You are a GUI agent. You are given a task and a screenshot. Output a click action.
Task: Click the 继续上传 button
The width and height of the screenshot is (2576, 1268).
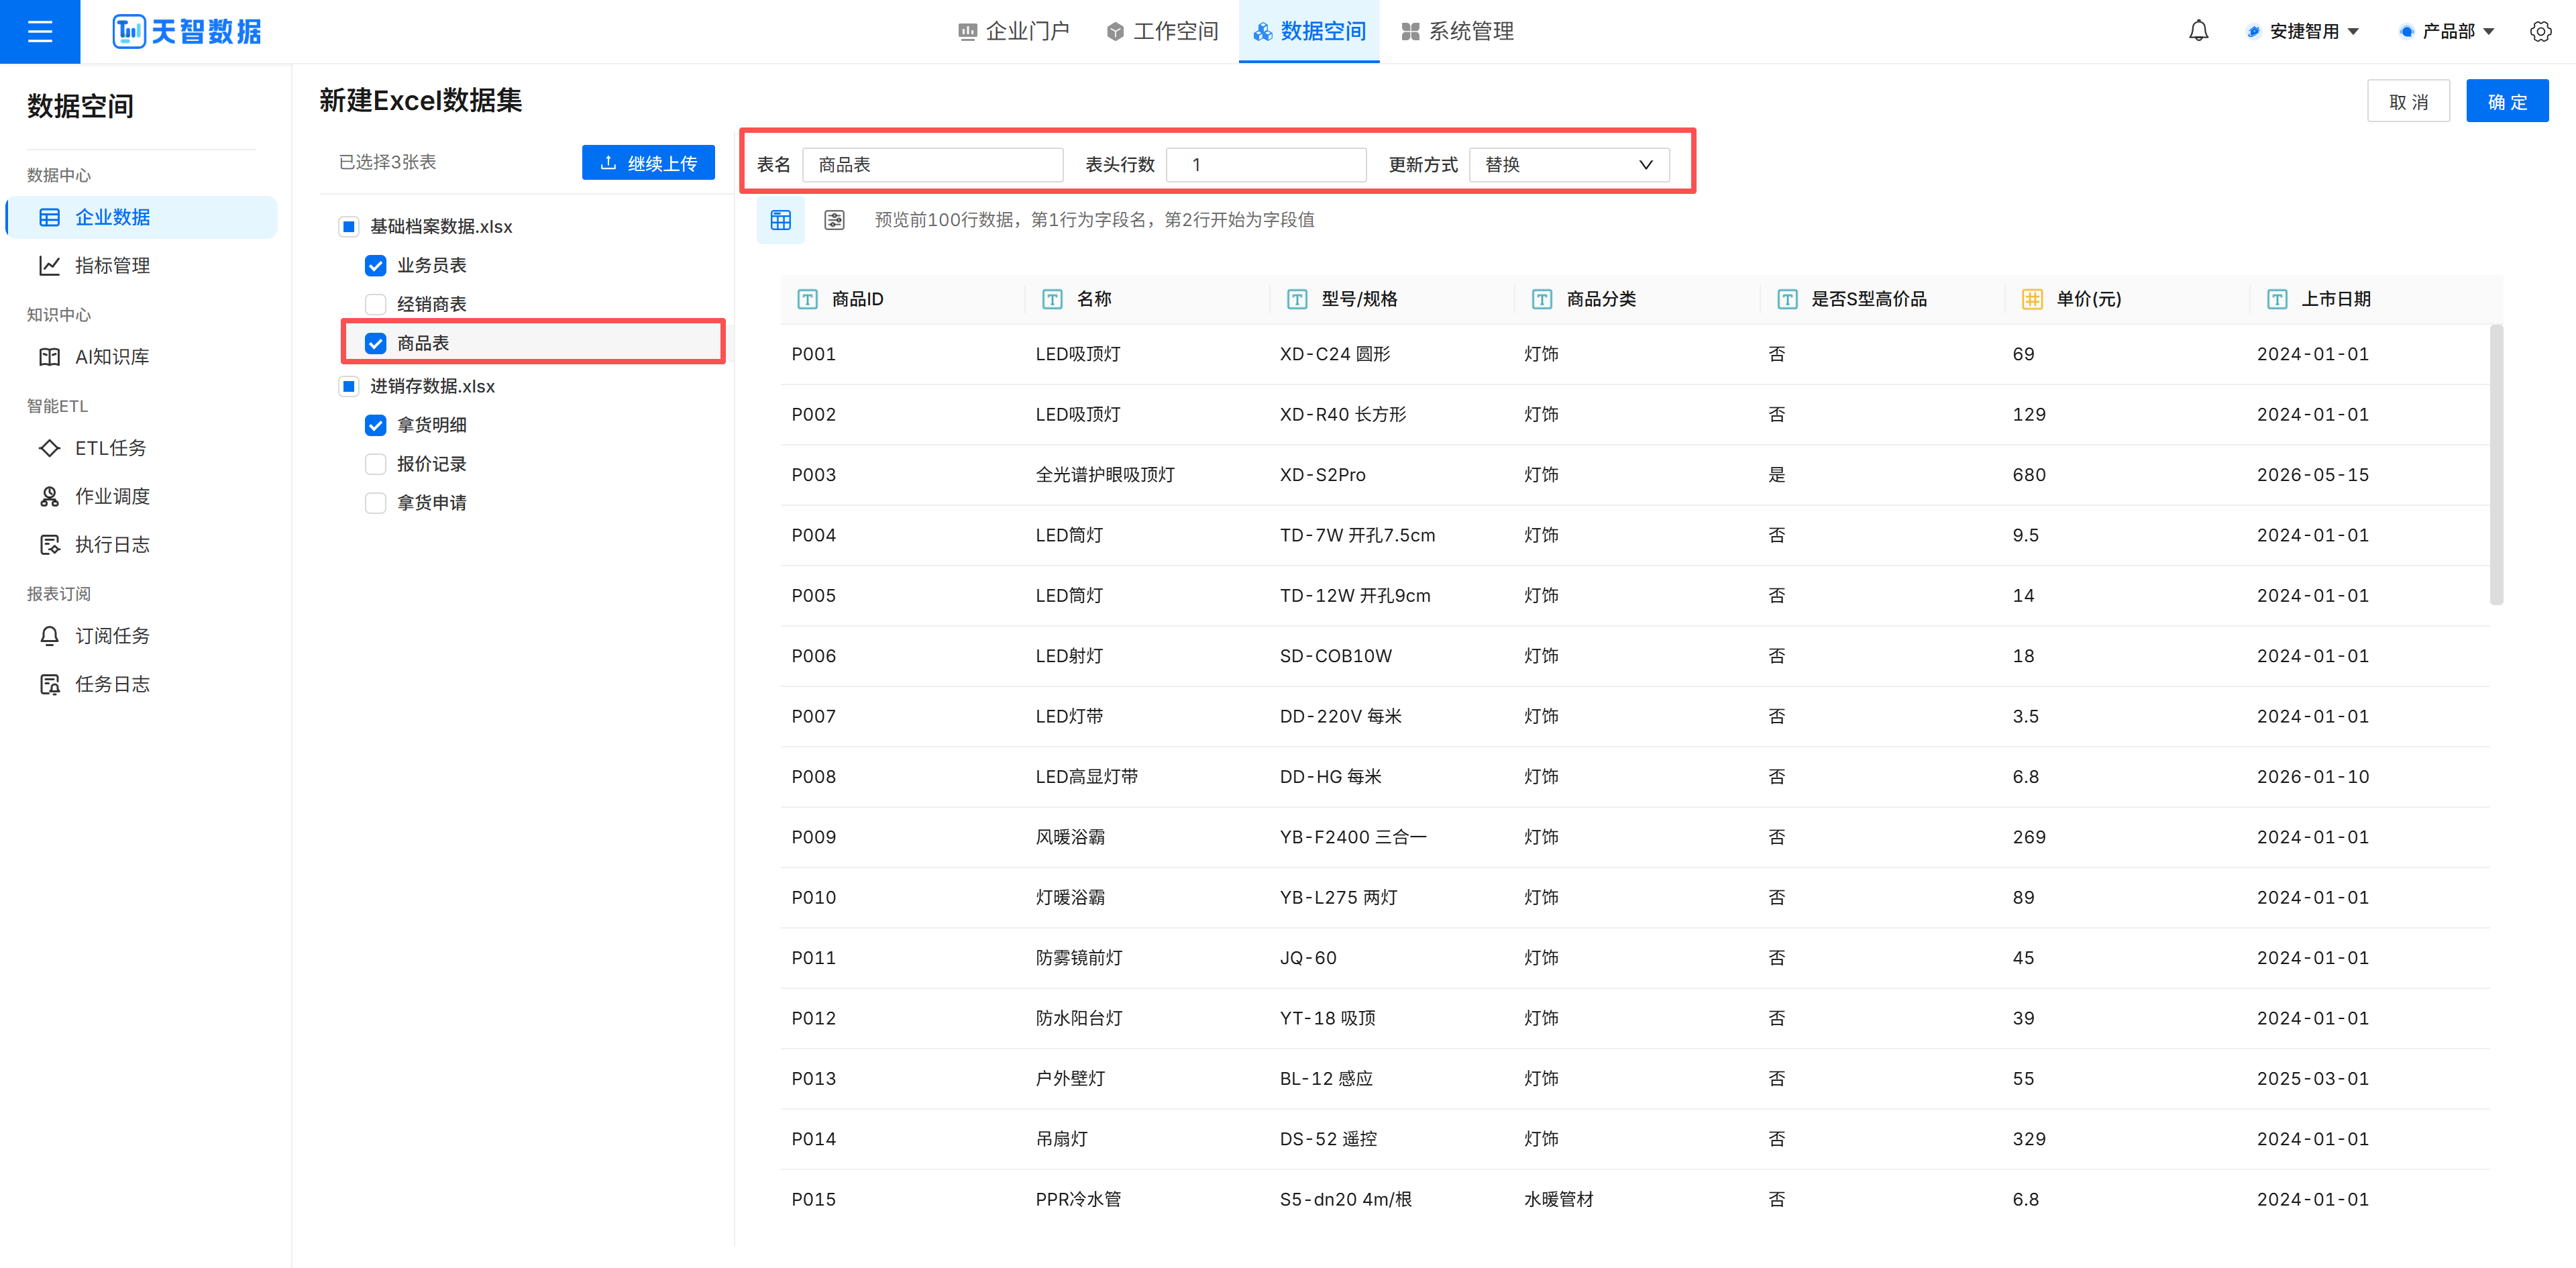tap(648, 163)
